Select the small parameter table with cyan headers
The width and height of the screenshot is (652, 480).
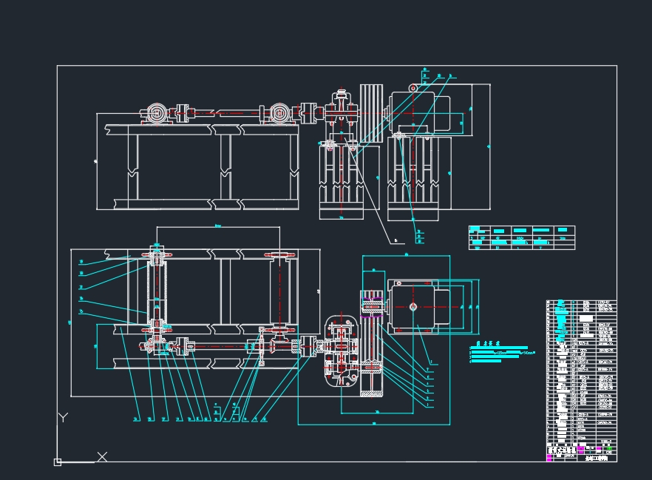[x=522, y=237]
